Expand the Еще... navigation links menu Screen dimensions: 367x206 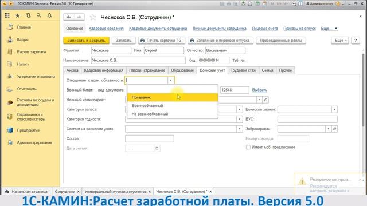[329, 29]
